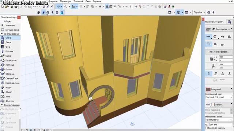Select vertical wall profile option
This screenshot has width=234, height=131.
(x=209, y=74)
